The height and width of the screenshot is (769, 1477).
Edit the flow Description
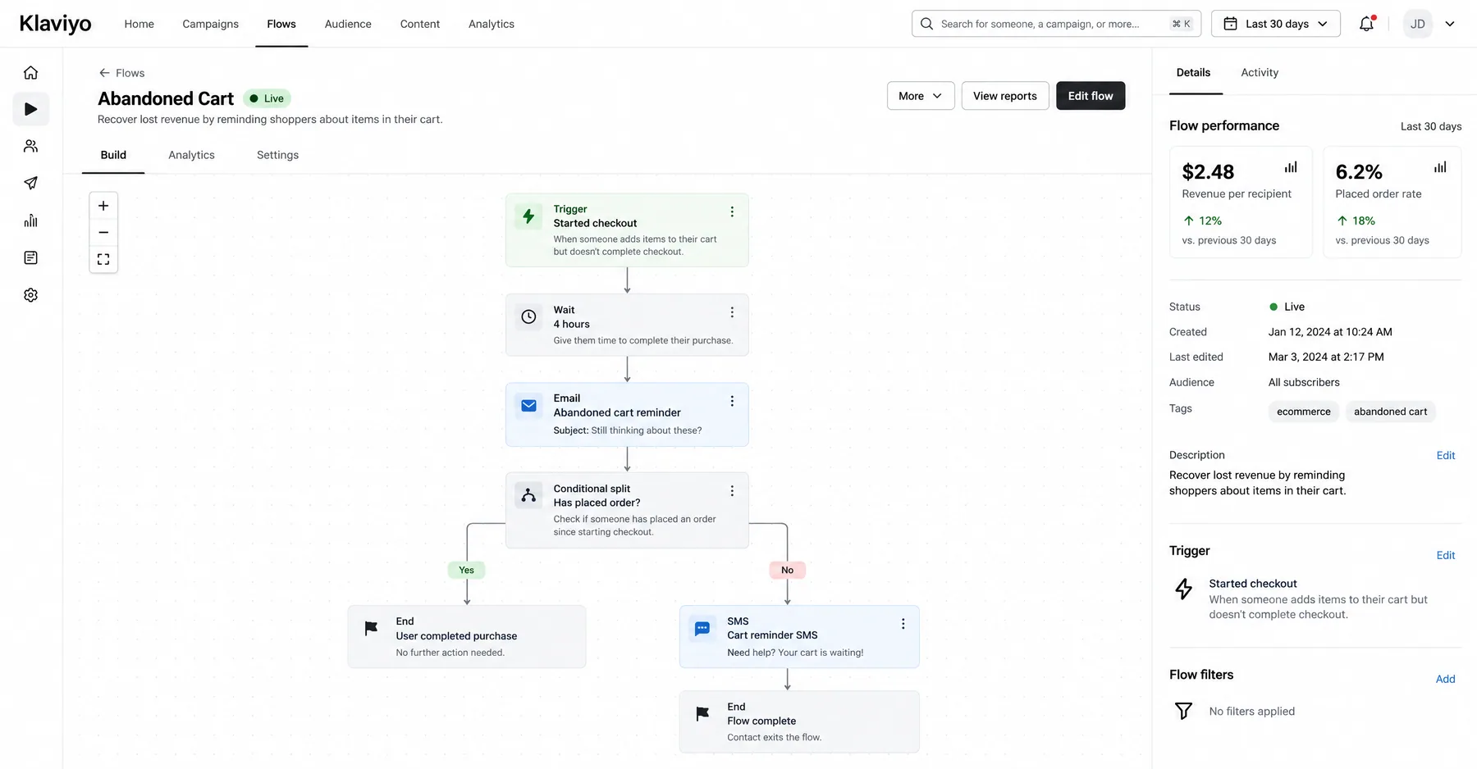[x=1445, y=456]
